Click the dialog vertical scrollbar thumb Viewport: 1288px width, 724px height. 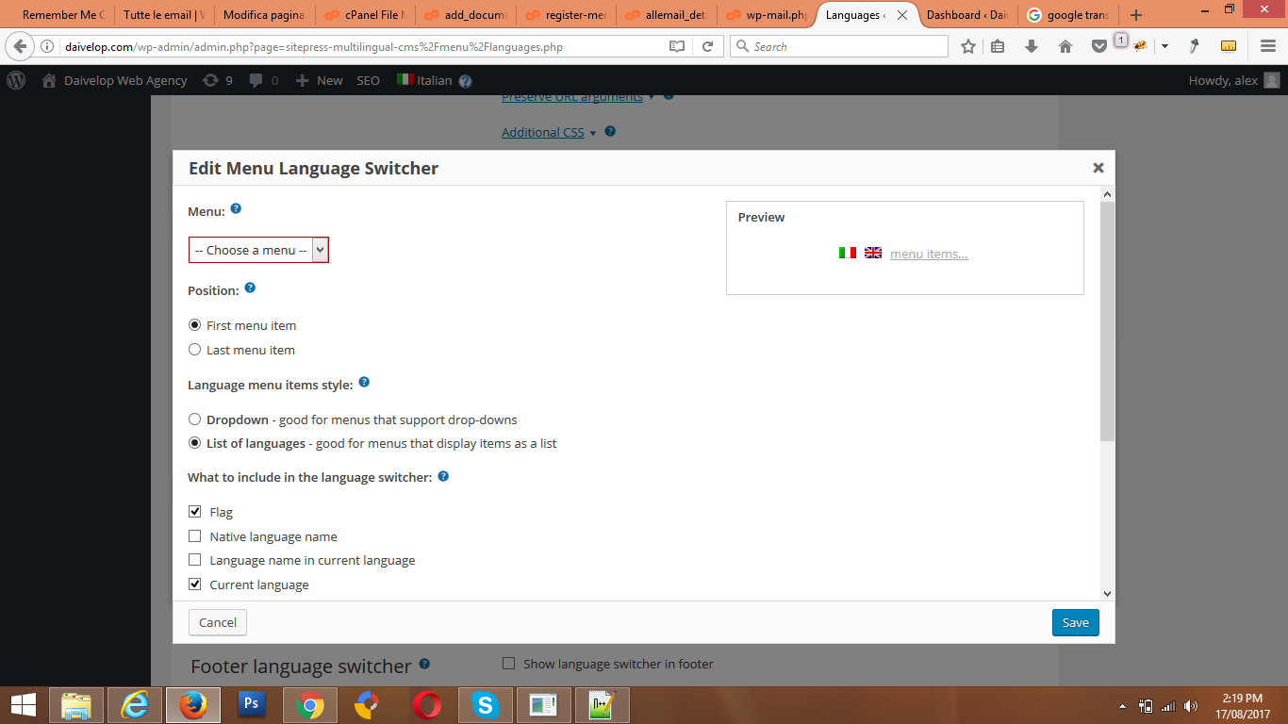coord(1107,321)
